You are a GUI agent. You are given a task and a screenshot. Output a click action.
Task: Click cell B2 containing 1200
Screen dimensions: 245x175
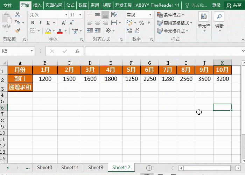coord(45,79)
